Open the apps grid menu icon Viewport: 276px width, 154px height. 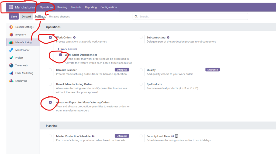(x=11, y=7)
